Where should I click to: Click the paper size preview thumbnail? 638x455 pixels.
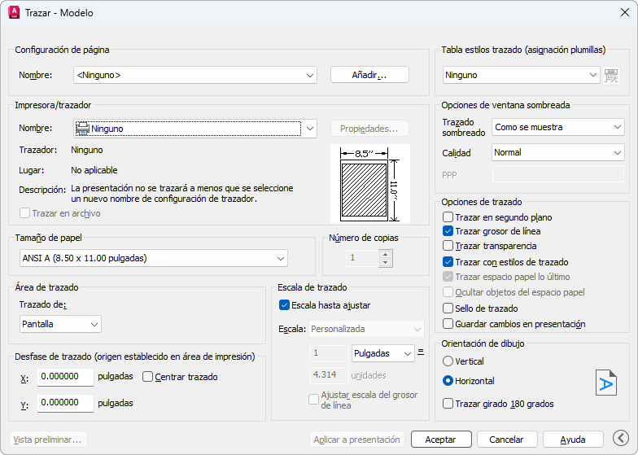(364, 183)
